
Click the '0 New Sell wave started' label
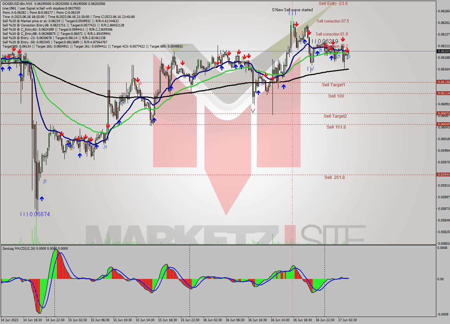tap(292, 10)
